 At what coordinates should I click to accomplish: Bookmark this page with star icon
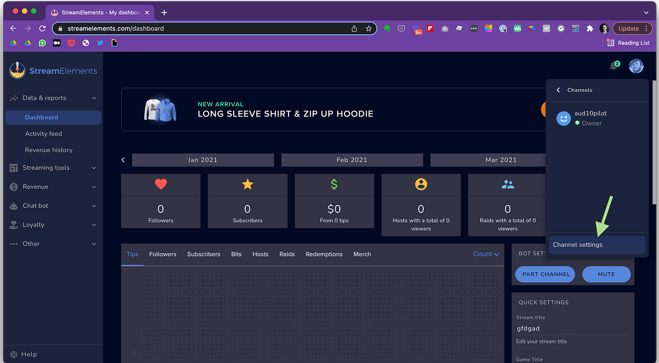(x=368, y=29)
